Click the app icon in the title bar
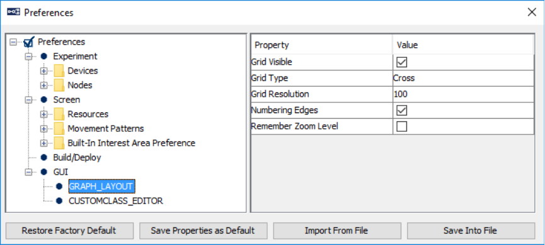545x245 pixels. 13,12
